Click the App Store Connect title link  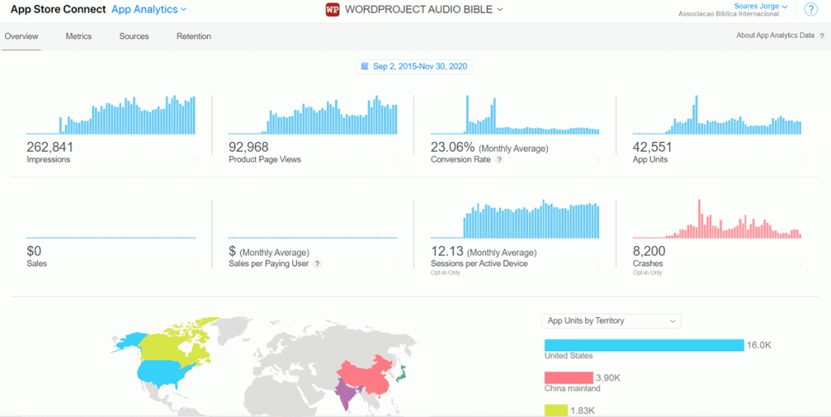[x=58, y=10]
